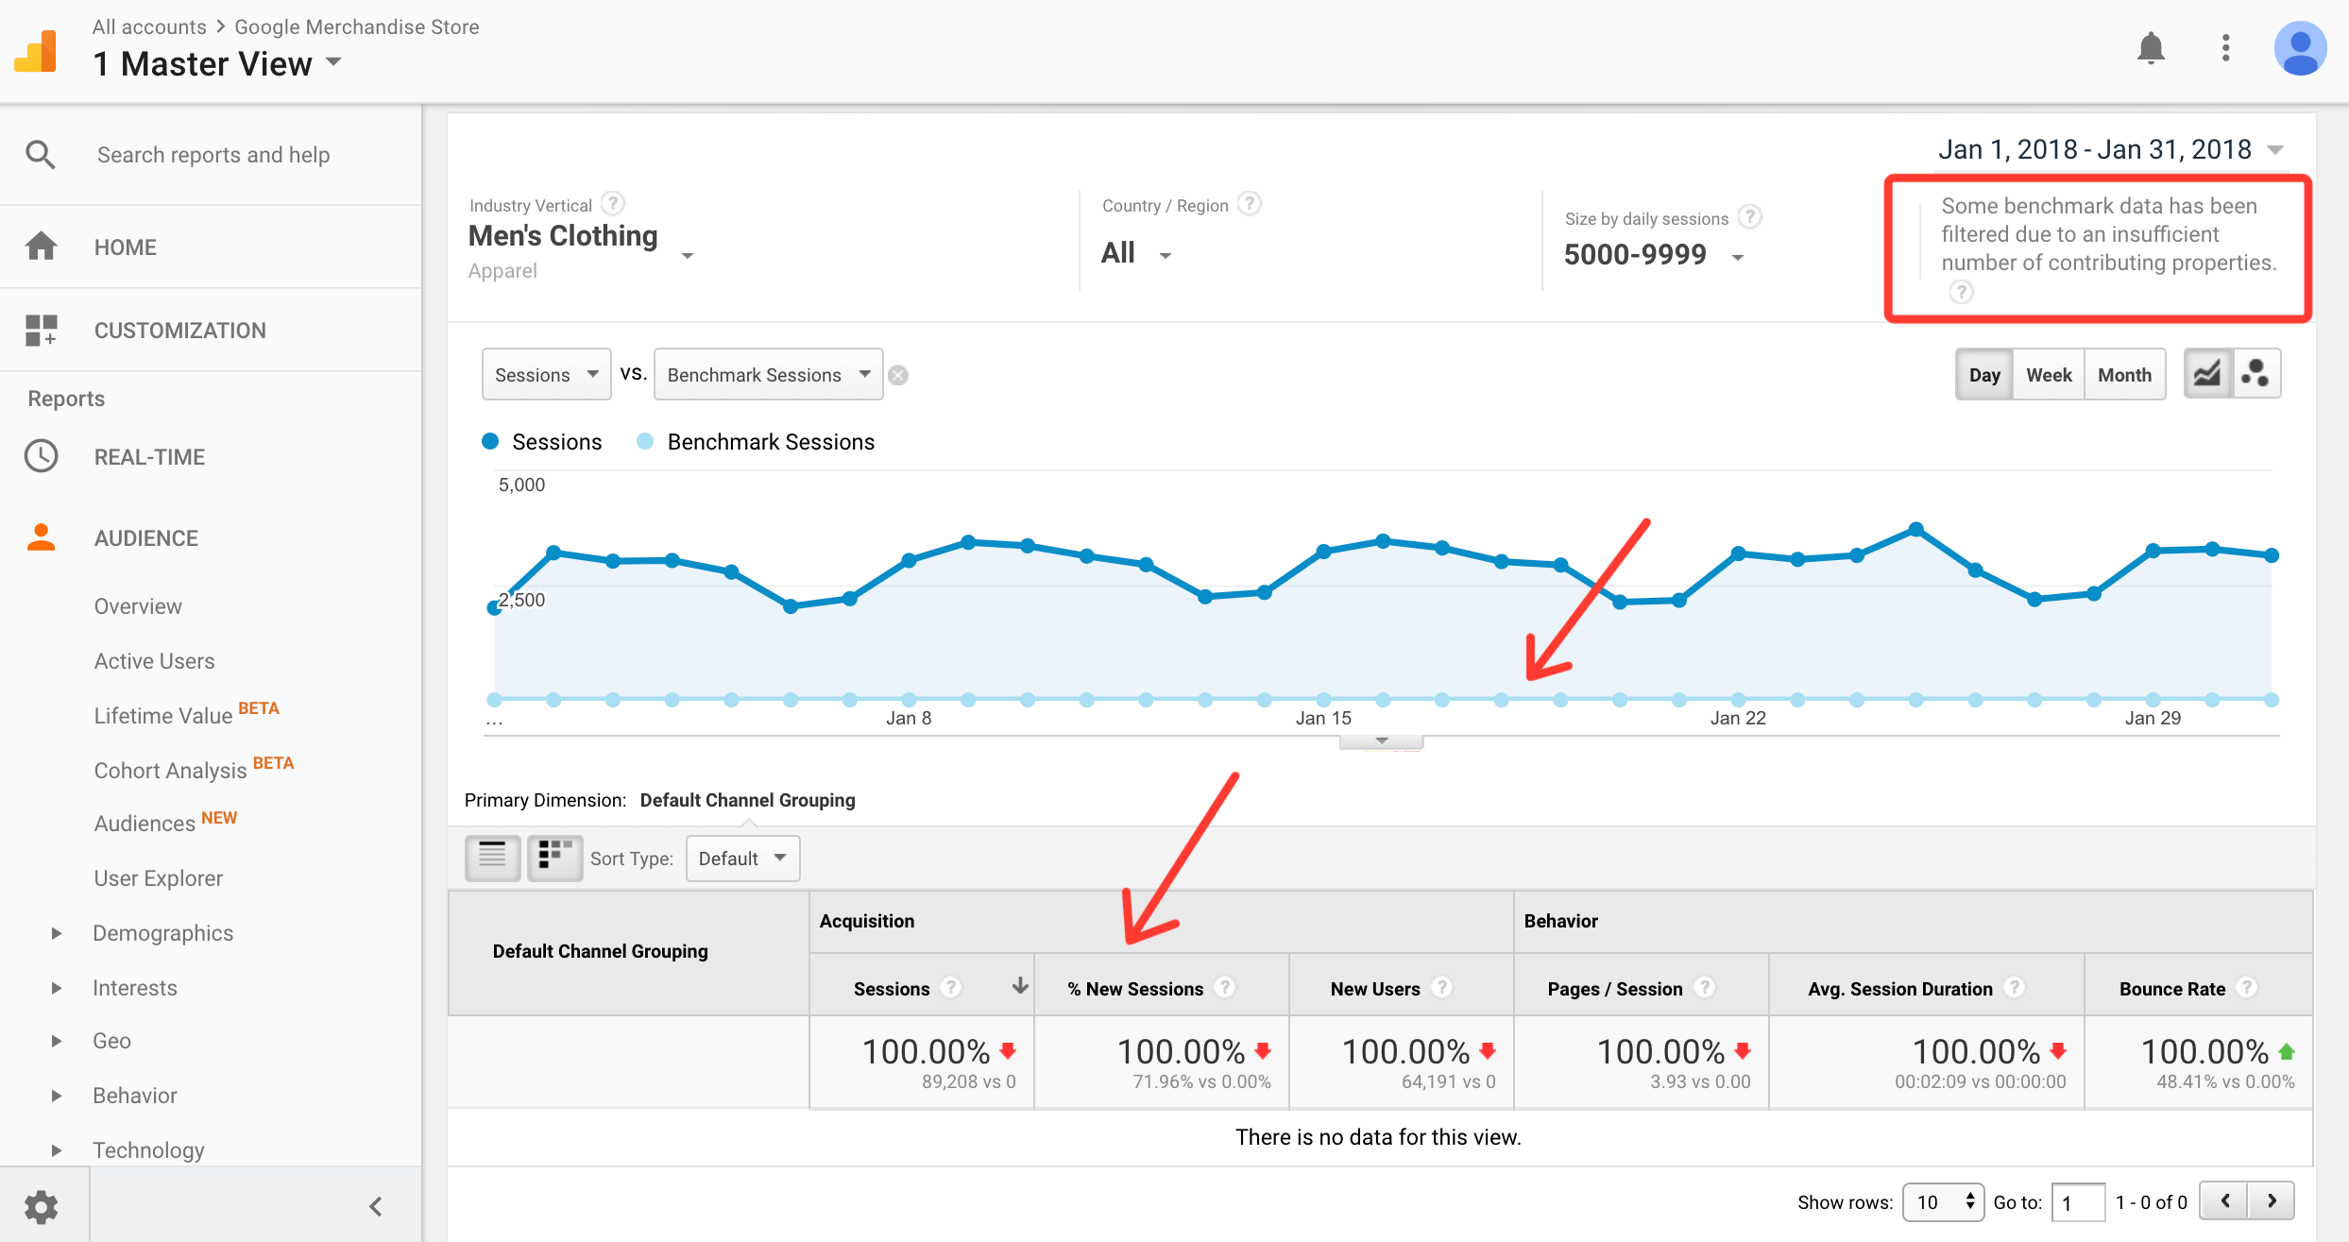The width and height of the screenshot is (2349, 1242).
Task: Open help icon under benchmark filter notice
Action: (1961, 292)
